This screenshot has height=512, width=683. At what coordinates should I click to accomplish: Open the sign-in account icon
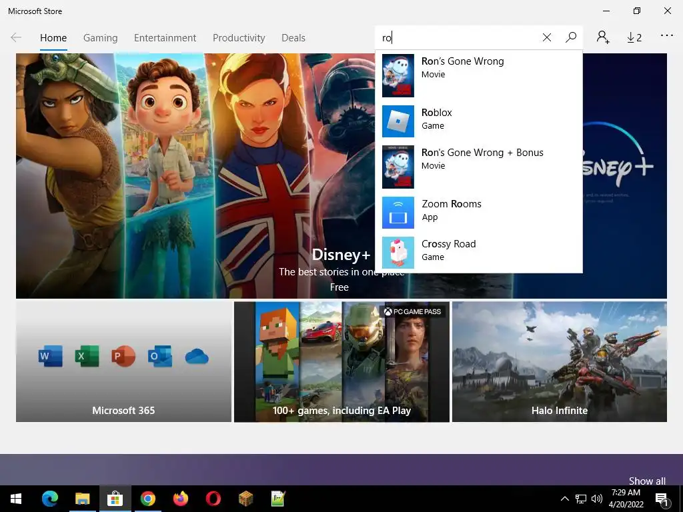pyautogui.click(x=603, y=37)
